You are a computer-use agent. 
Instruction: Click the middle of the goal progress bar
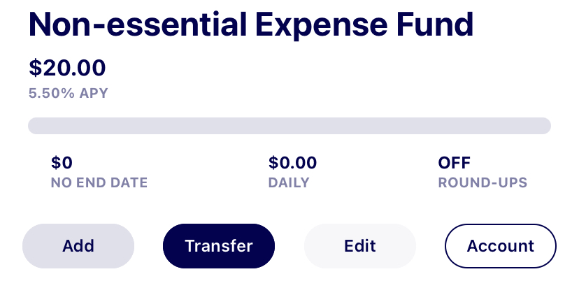[x=289, y=126]
